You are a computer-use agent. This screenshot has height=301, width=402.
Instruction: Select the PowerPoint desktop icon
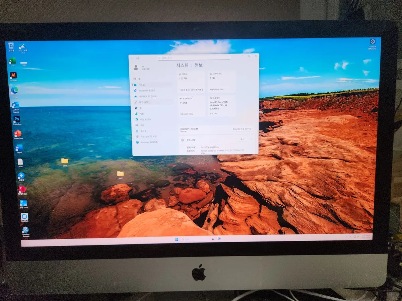18,134
